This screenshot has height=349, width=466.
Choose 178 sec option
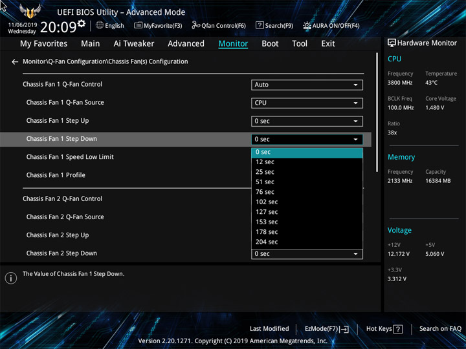click(307, 232)
